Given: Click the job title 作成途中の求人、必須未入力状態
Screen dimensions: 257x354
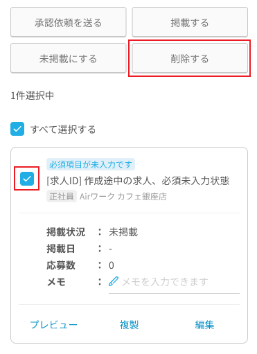Looking at the screenshot, I should pyautogui.click(x=157, y=181).
